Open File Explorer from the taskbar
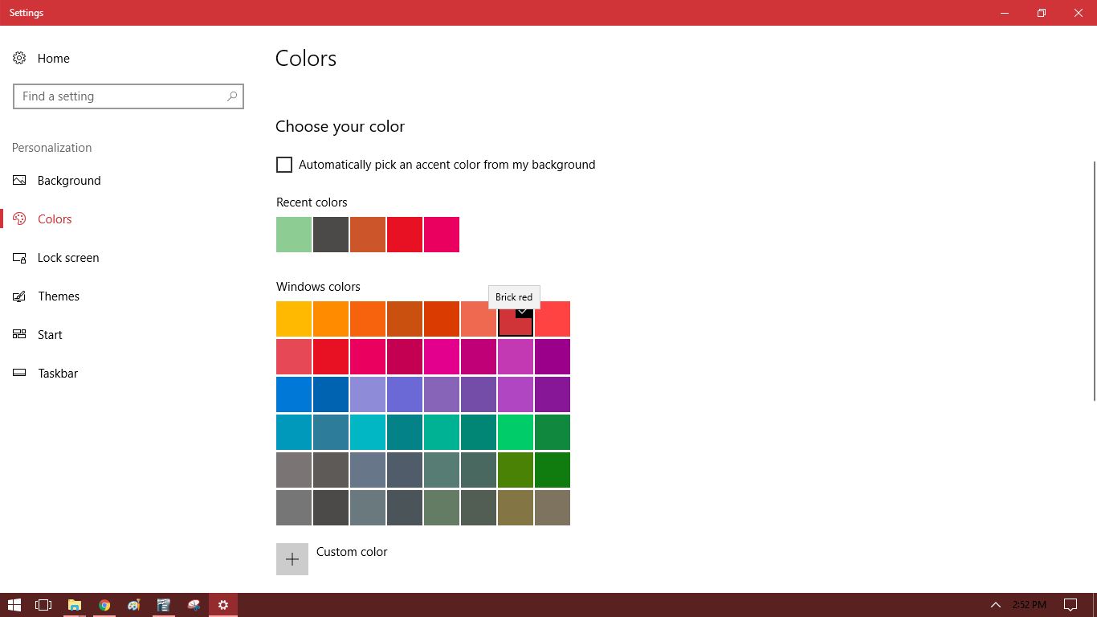 (74, 605)
